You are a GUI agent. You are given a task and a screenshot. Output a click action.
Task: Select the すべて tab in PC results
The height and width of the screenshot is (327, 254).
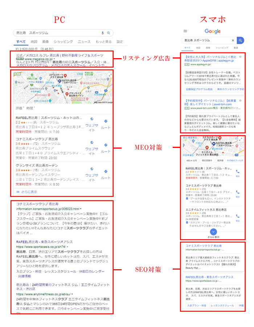[x=21, y=42]
